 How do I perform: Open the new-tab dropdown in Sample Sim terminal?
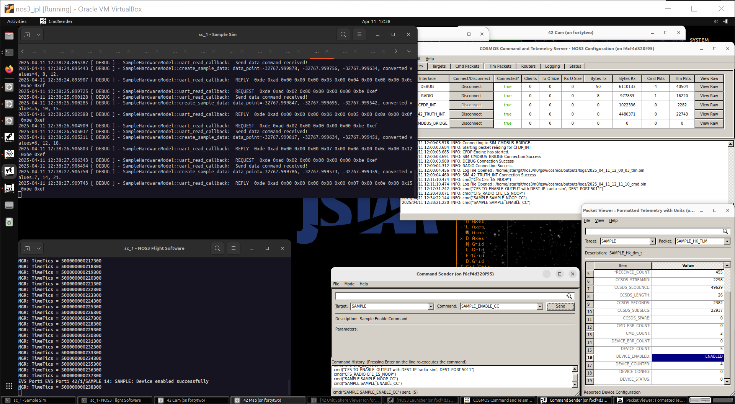click(39, 34)
